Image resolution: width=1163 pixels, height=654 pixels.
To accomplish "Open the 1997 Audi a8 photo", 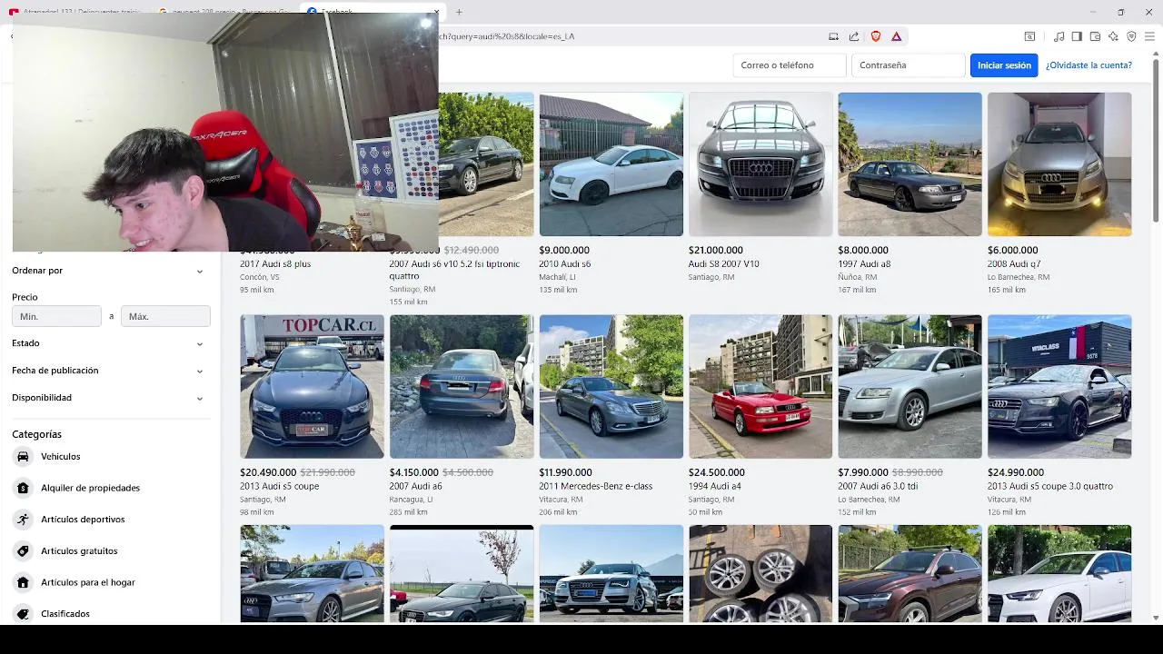I will (910, 164).
